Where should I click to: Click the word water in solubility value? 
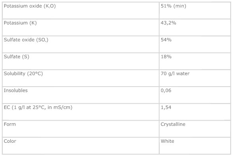click(183, 74)
